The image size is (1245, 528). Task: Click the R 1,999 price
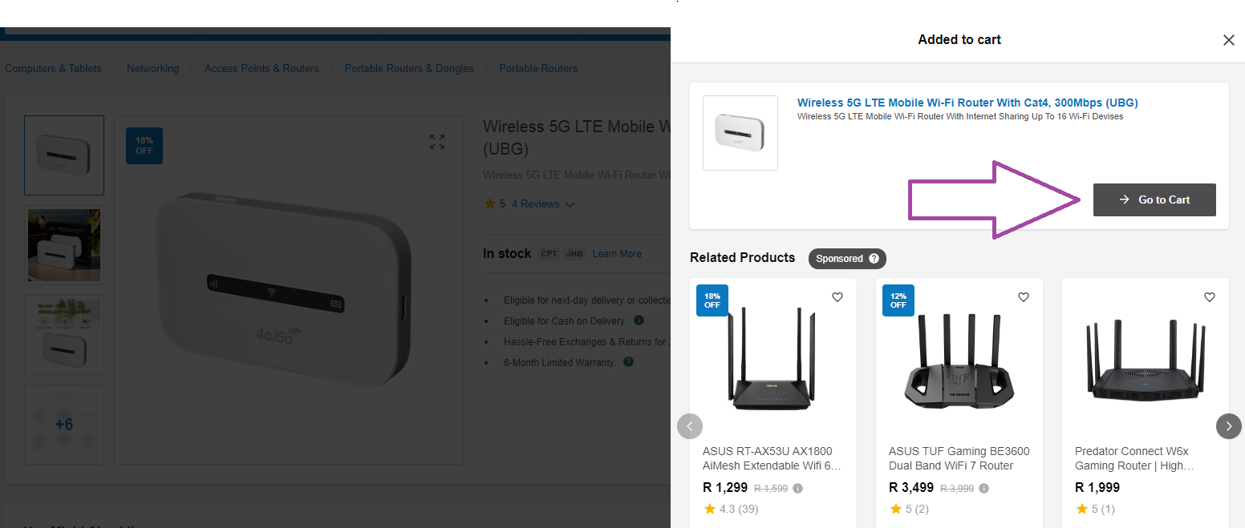click(1097, 487)
